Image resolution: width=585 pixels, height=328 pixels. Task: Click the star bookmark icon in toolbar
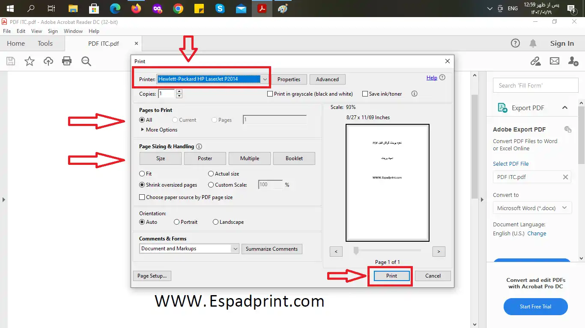tap(30, 61)
